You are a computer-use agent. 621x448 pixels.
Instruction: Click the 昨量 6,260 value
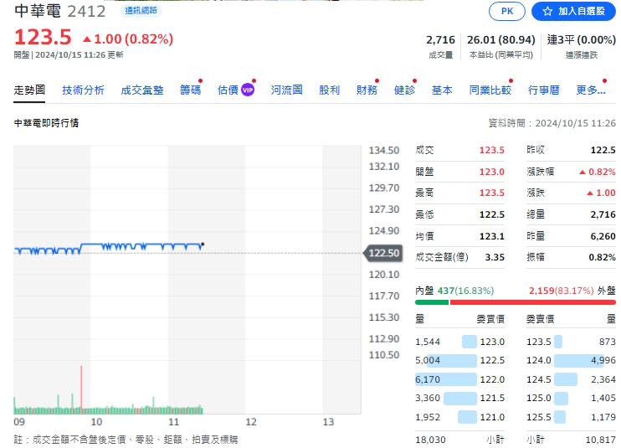603,236
